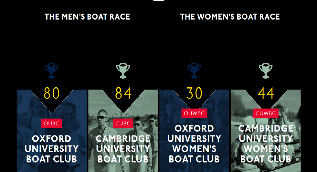Click the dark blue Oxford women's trophy icon
Image resolution: width=317 pixels, height=172 pixels.
tap(194, 71)
